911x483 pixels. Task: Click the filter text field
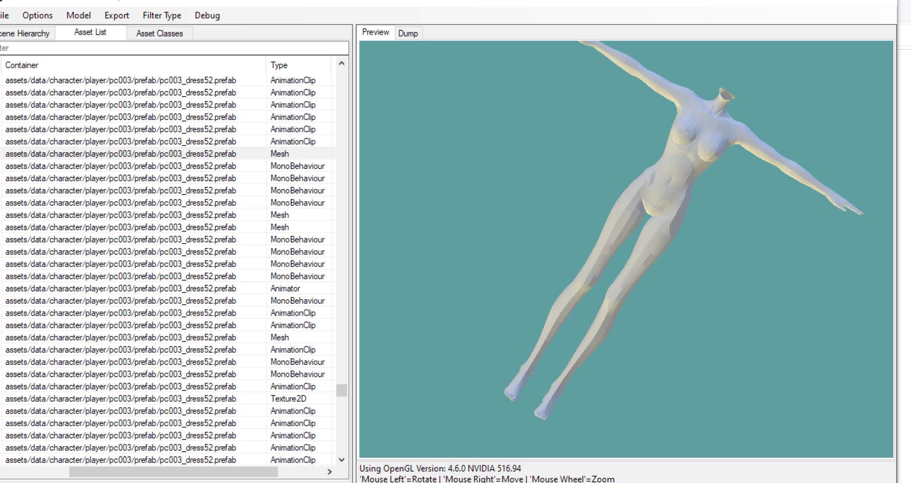(174, 48)
